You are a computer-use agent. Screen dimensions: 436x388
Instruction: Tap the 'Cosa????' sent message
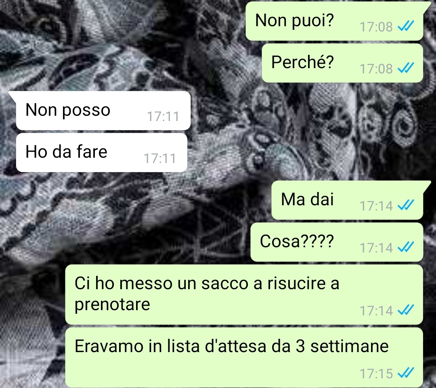pos(337,242)
